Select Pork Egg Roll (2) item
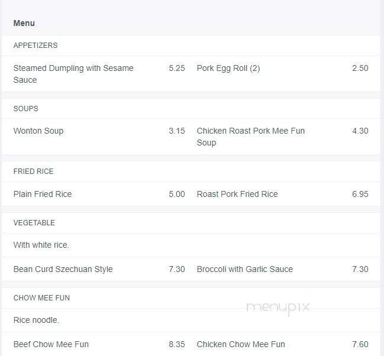 tap(228, 68)
